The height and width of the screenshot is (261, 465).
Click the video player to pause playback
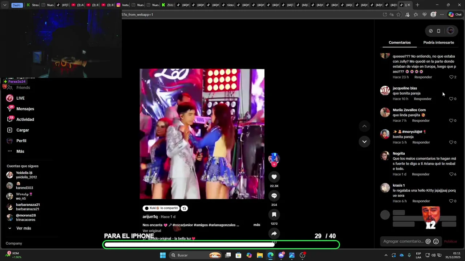[x=202, y=134]
